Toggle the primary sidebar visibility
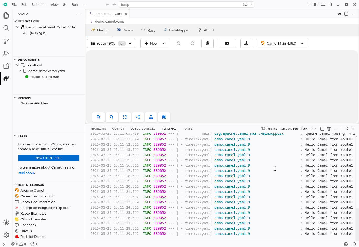Screen dimensions: 359x247 [316, 4]
